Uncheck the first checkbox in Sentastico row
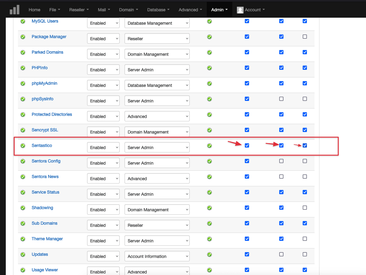 247,145
